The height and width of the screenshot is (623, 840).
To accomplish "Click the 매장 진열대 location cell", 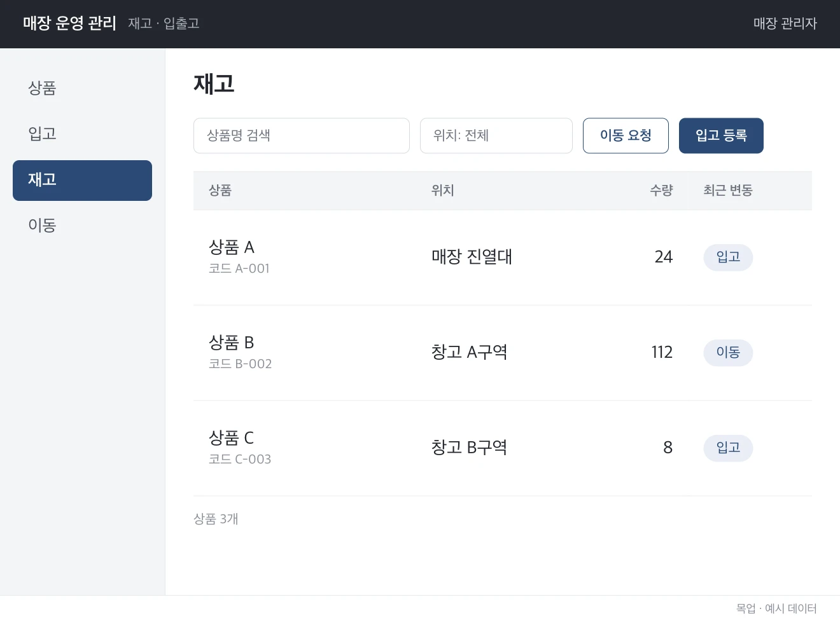I will (472, 257).
